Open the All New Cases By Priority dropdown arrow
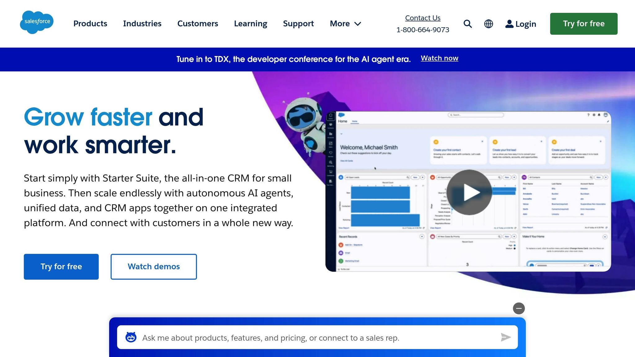The height and width of the screenshot is (357, 635). pyautogui.click(x=514, y=237)
